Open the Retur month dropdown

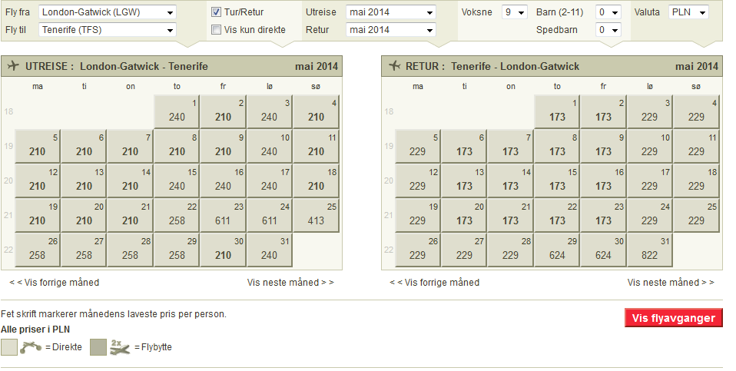click(391, 30)
